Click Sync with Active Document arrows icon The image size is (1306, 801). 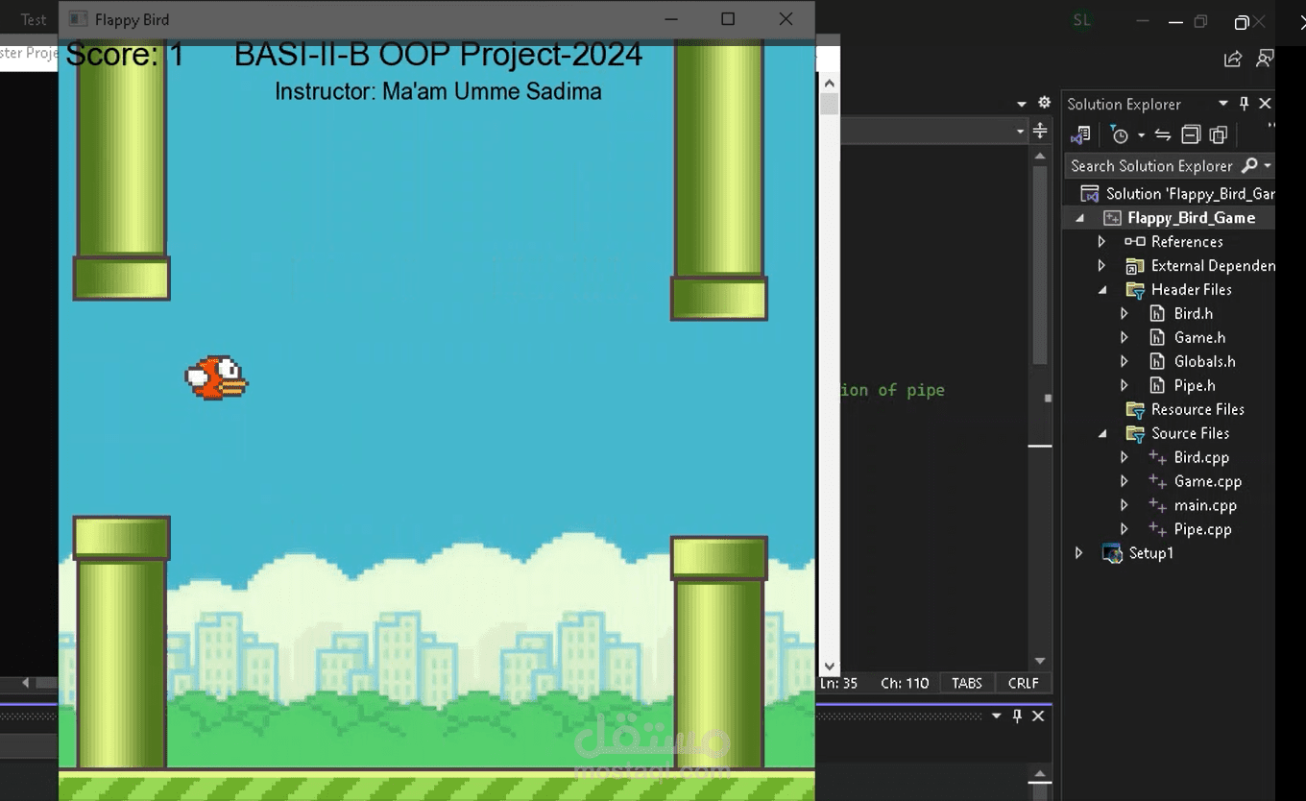(x=1162, y=134)
